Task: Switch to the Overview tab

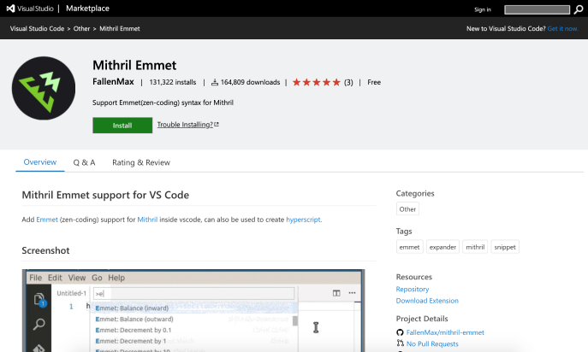Action: tap(40, 162)
